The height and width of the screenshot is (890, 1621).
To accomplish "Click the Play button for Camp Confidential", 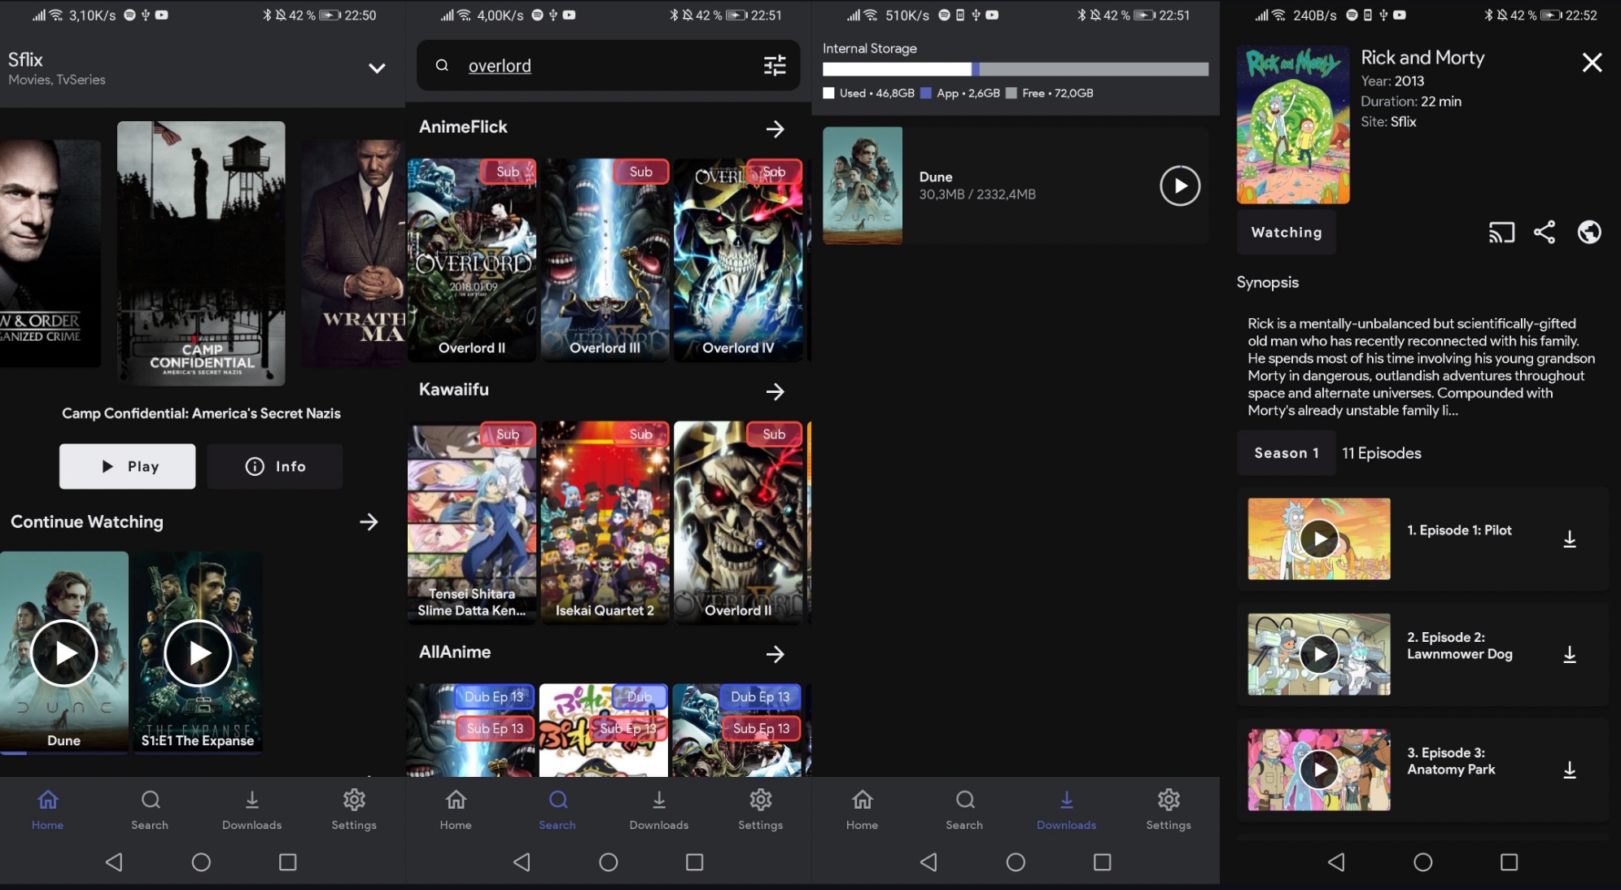I will coord(126,466).
